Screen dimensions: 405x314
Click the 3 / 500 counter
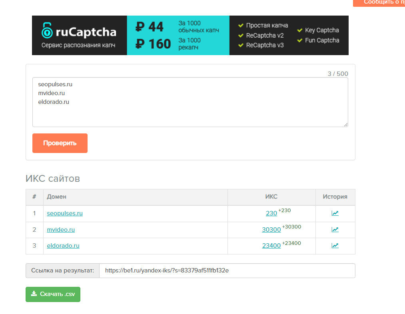[338, 74]
